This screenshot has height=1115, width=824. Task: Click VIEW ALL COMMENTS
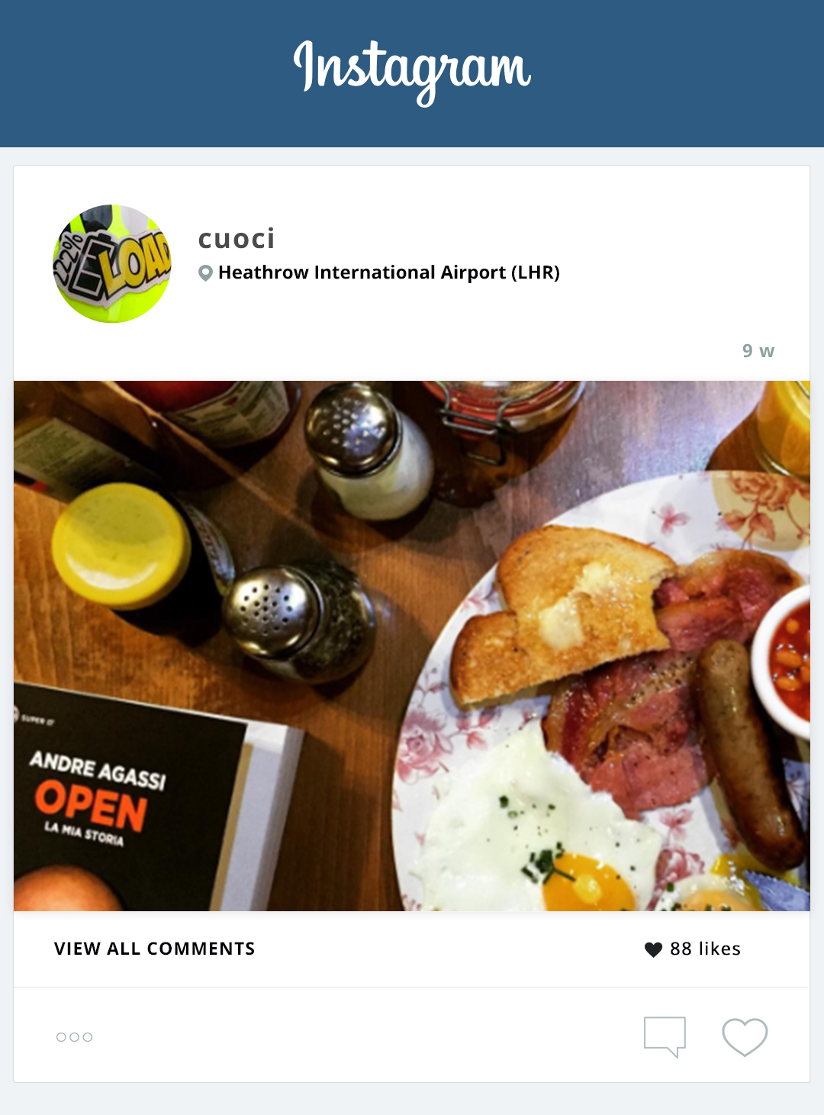click(155, 949)
